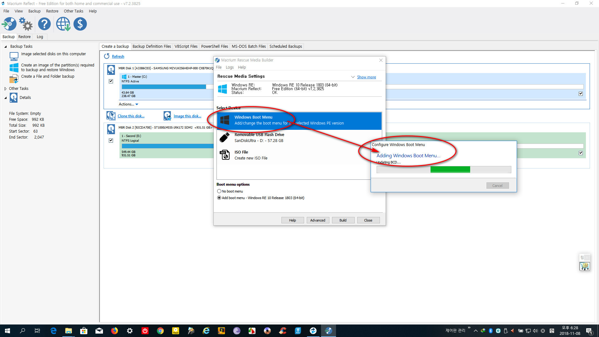Open the Action Center notification icon
Image resolution: width=599 pixels, height=337 pixels.
tap(589, 331)
